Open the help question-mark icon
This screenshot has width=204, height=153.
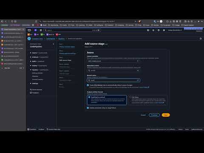[159, 30]
